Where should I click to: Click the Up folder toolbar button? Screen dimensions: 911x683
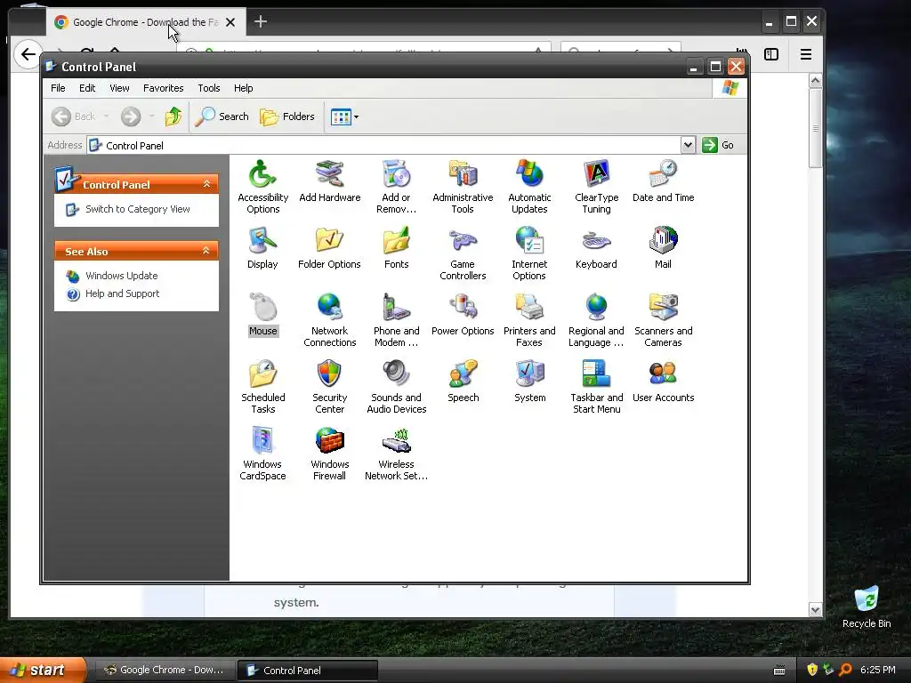coord(173,117)
